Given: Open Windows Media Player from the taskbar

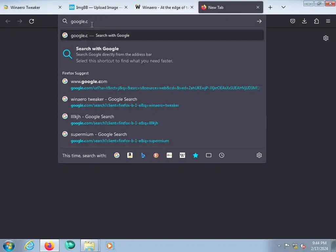Looking at the screenshot, I should click(110, 245).
